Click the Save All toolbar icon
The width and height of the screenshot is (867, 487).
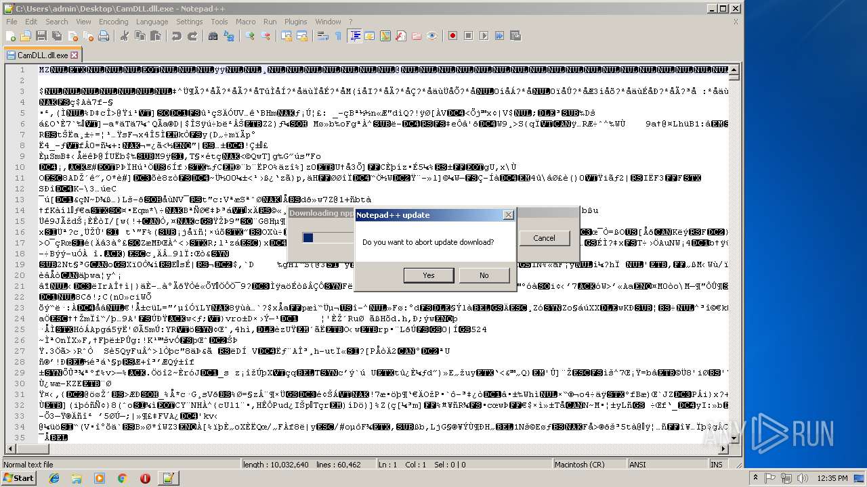pyautogui.click(x=57, y=36)
